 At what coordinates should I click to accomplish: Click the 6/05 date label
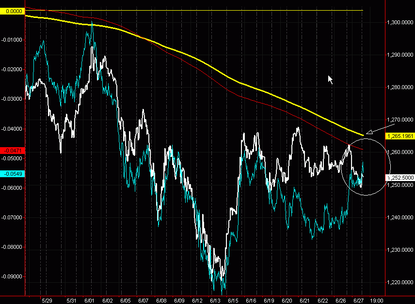pos(126,301)
